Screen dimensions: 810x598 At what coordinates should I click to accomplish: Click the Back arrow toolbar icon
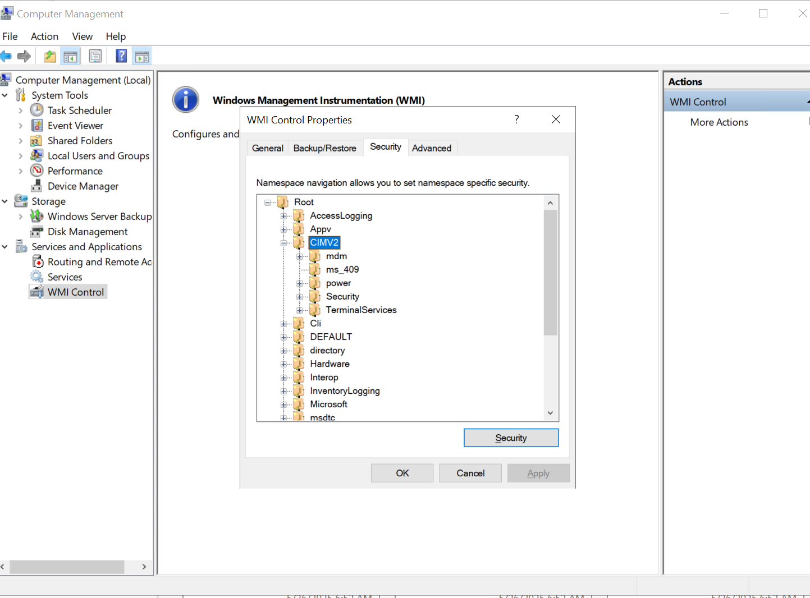(6, 56)
